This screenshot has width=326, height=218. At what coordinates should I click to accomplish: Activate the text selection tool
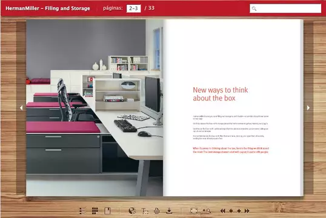tap(145, 211)
